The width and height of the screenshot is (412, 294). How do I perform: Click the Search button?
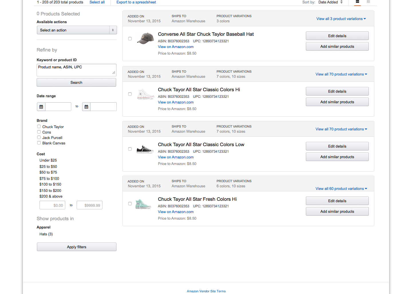(76, 82)
